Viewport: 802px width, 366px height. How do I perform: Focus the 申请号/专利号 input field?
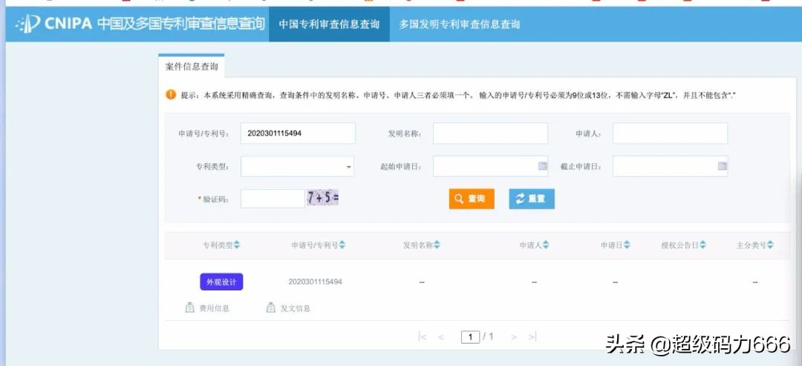(298, 133)
